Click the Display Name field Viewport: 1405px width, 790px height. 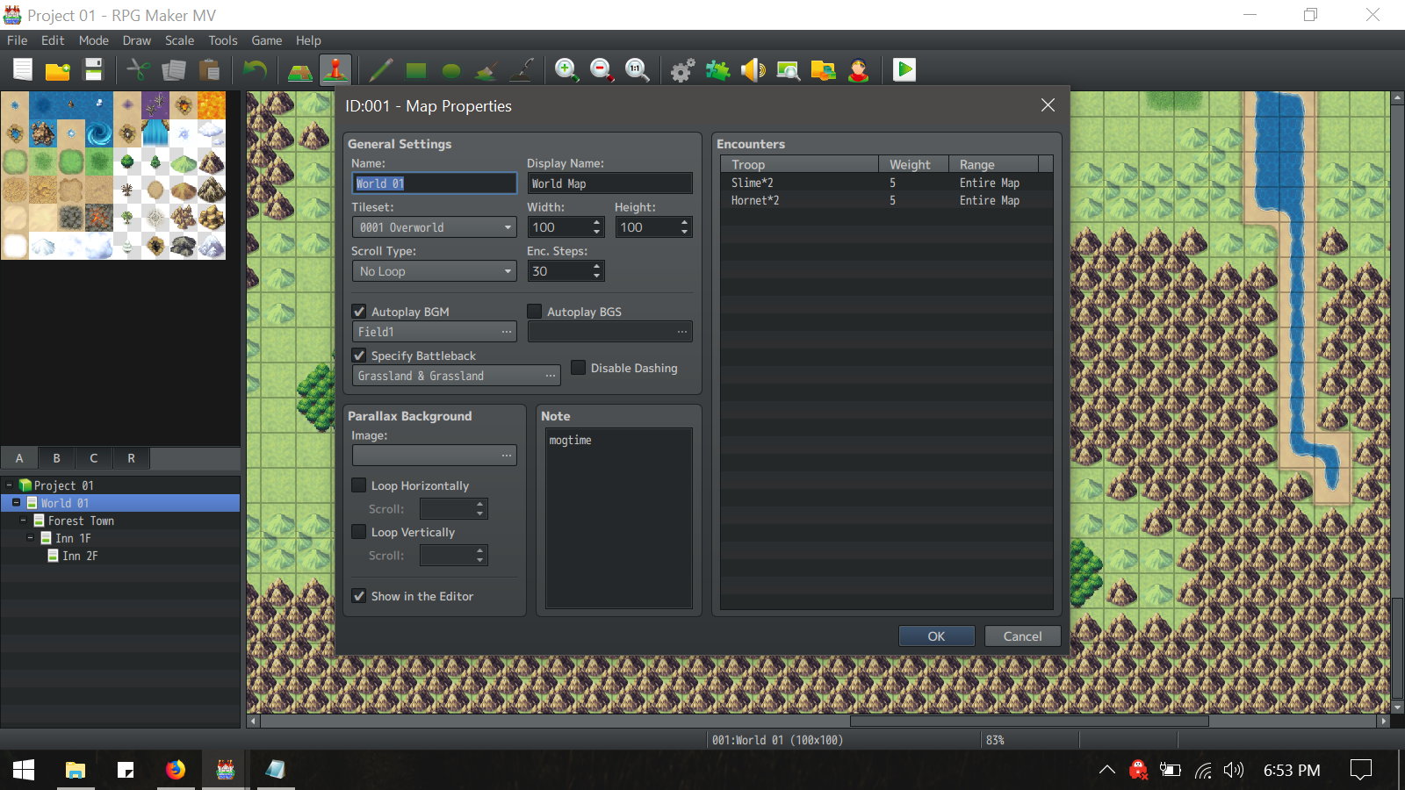(x=610, y=183)
